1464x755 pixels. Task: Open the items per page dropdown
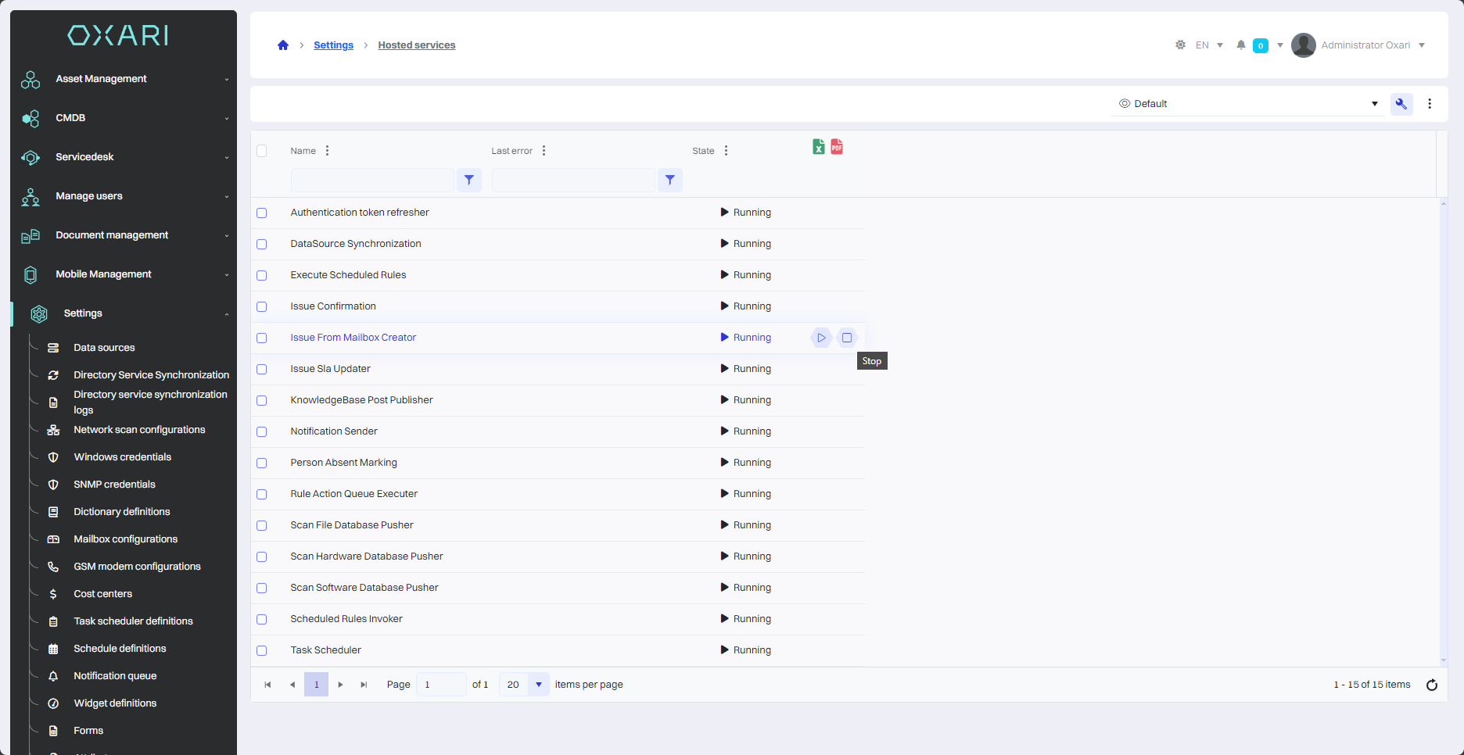(x=538, y=685)
